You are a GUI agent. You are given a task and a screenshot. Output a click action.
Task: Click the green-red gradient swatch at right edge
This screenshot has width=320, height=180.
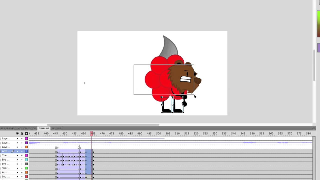point(318,24)
